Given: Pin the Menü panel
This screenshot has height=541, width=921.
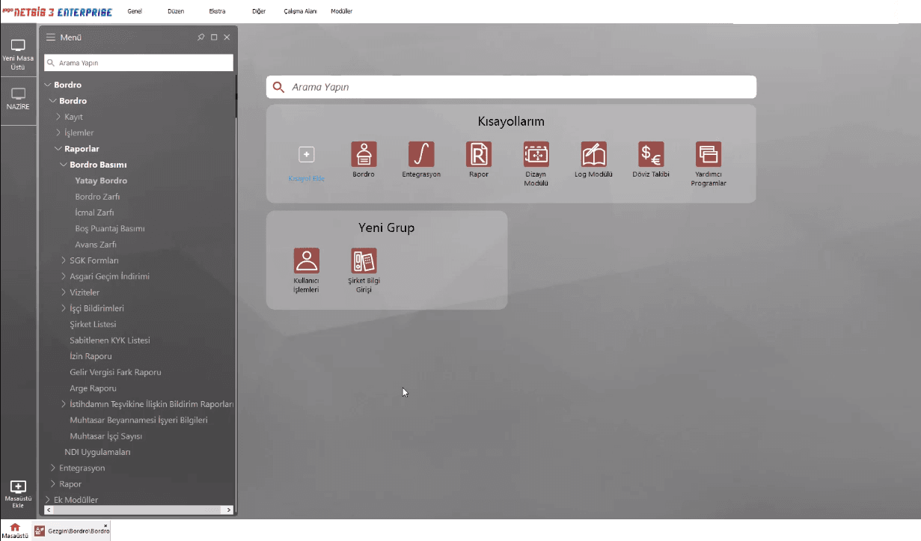Looking at the screenshot, I should [x=201, y=37].
